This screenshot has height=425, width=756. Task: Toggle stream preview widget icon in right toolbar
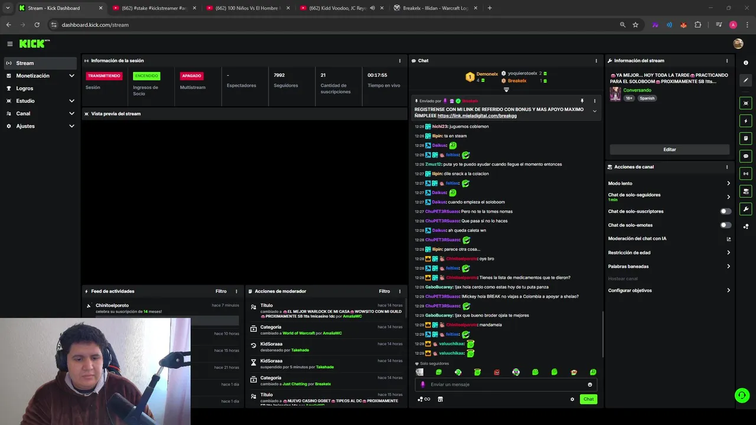point(745,103)
